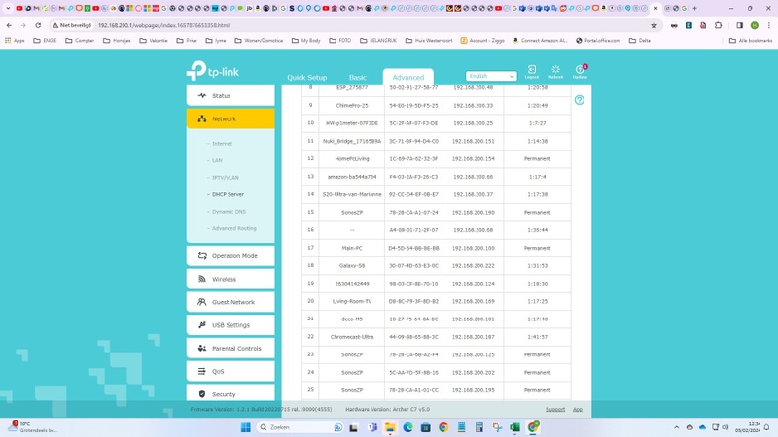Image resolution: width=778 pixels, height=437 pixels.
Task: Open the QoS sidebar menu
Action: coord(230,371)
